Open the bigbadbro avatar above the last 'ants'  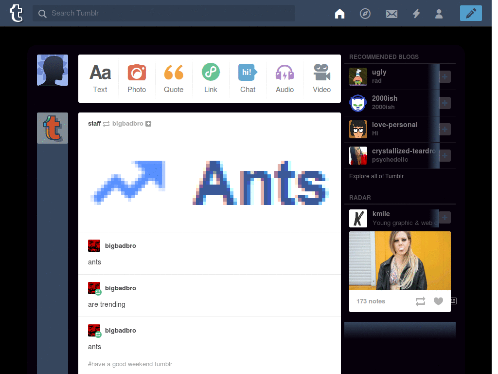(x=94, y=331)
